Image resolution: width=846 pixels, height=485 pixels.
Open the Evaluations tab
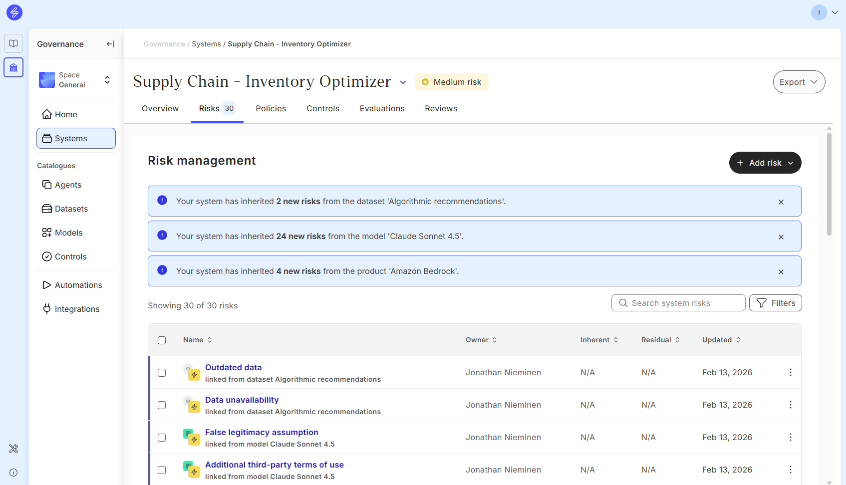pos(382,108)
